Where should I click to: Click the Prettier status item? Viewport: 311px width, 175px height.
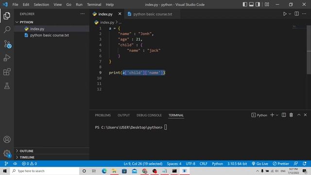281,164
